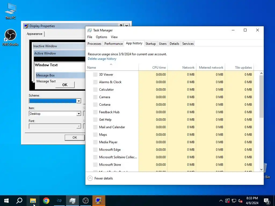Click the taskbar clock showing 8:33 PM
The image size is (275, 206).
(x=252, y=201)
